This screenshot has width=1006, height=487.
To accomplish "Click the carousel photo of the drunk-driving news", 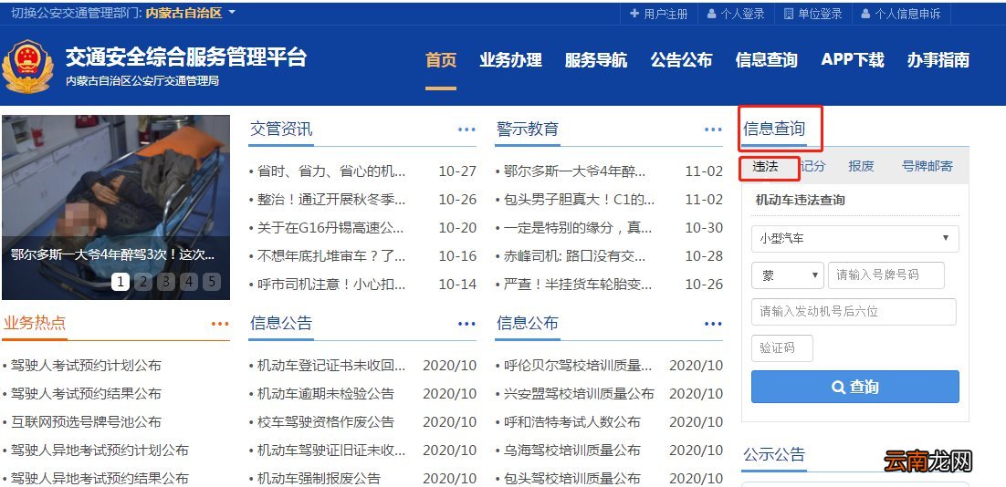I will [116, 207].
